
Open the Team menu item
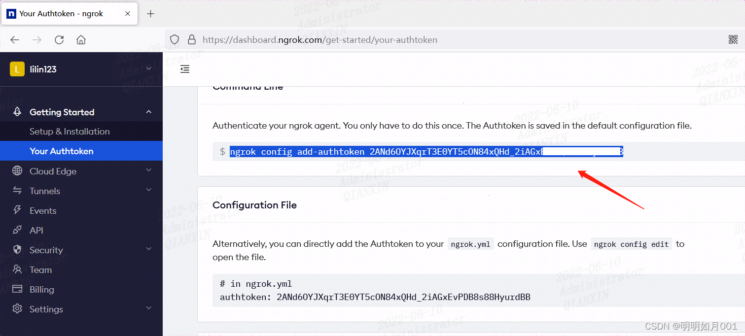click(40, 270)
